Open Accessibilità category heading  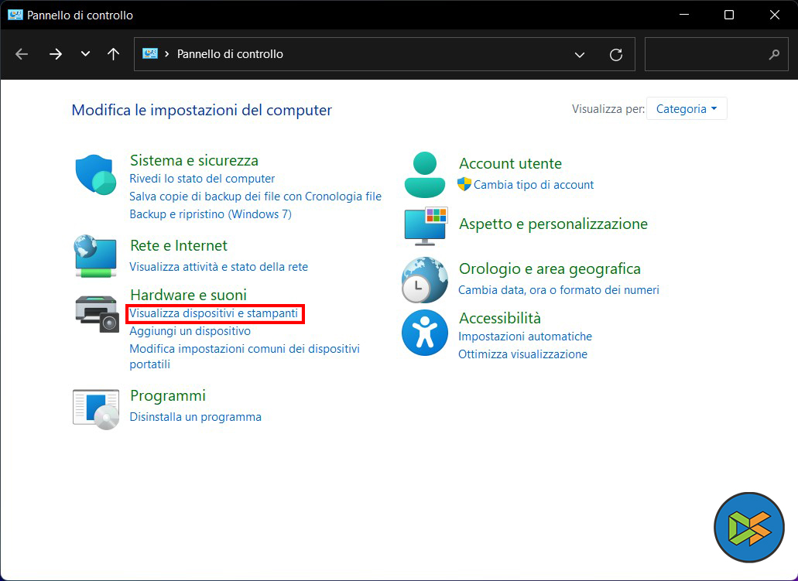pyautogui.click(x=500, y=318)
